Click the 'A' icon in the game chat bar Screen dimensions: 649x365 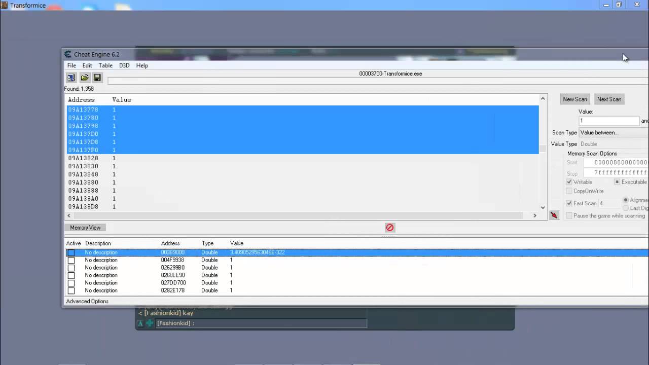(140, 323)
